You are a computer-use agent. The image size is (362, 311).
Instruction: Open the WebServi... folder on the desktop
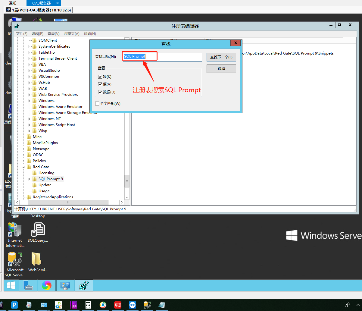[x=38, y=262]
